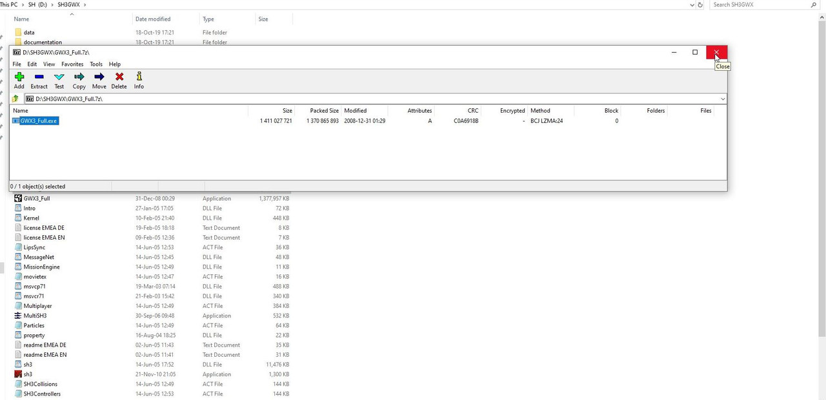The height and width of the screenshot is (400, 826).
Task: Click the Files column header
Action: 690,111
